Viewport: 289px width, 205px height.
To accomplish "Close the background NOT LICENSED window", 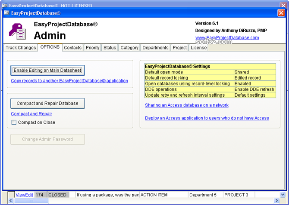I will point(283,5).
